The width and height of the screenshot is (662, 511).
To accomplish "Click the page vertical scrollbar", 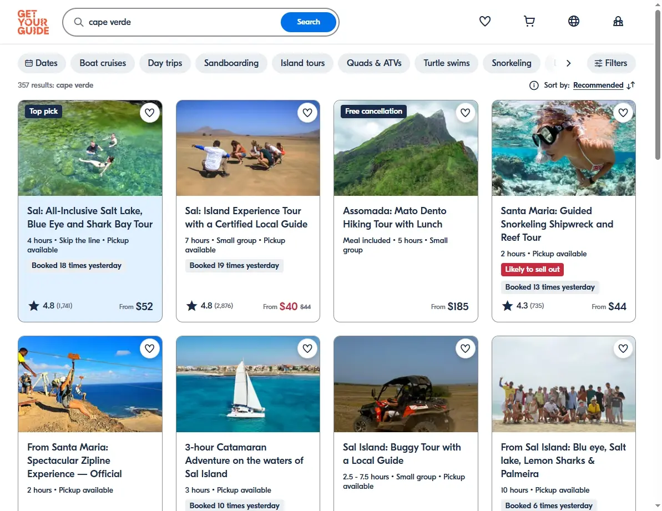I will click(x=658, y=84).
